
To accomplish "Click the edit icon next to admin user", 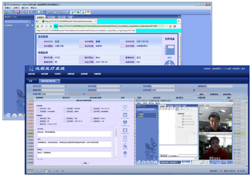I will pyautogui.click(x=28, y=25).
